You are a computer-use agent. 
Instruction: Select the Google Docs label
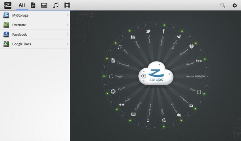coord(22,44)
